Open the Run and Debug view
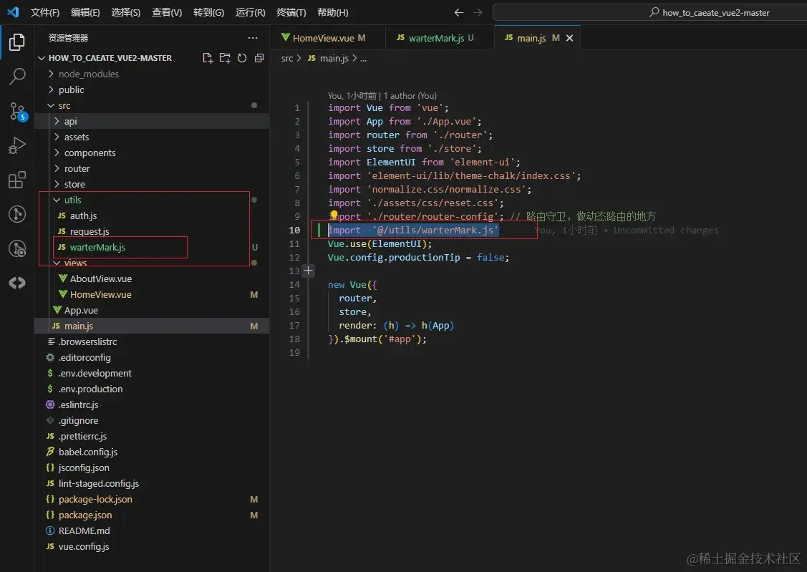 point(17,145)
